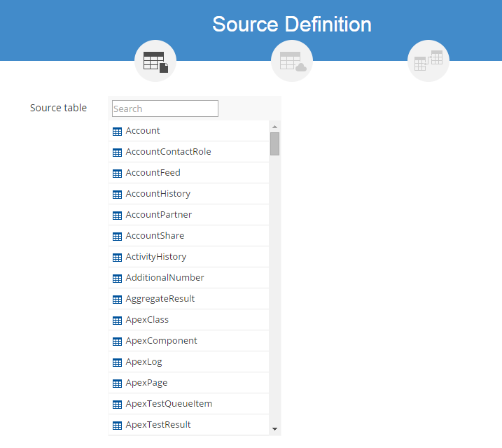The width and height of the screenshot is (502, 448).
Task: Click the table icon beside ApexClass
Action: click(x=117, y=321)
